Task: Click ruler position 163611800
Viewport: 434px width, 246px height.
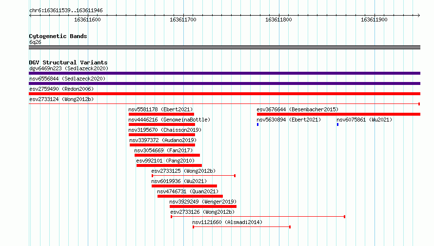Action: click(x=278, y=20)
